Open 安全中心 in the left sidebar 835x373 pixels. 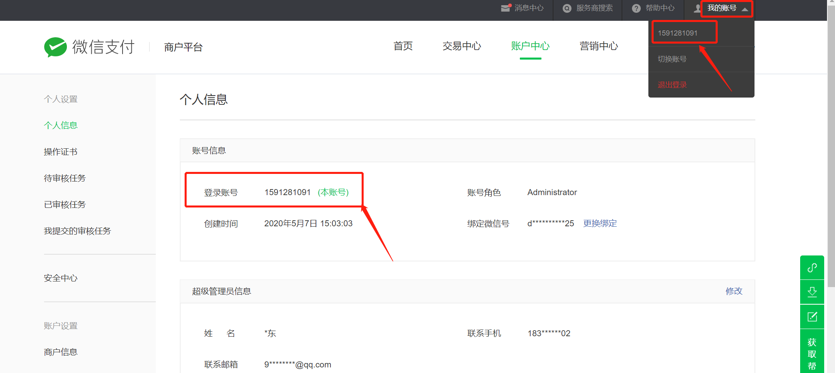(60, 278)
